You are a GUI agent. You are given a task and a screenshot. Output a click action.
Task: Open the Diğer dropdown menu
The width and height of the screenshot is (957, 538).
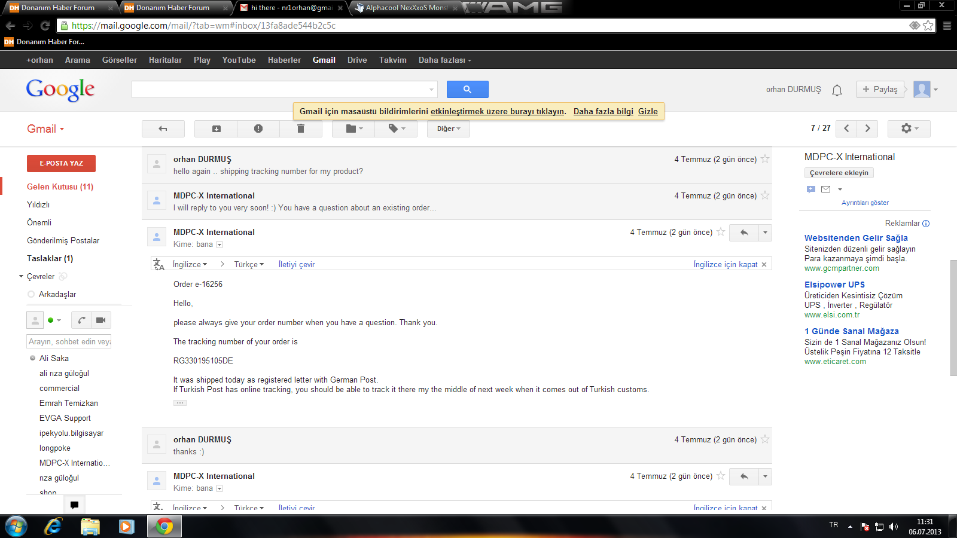(x=449, y=129)
